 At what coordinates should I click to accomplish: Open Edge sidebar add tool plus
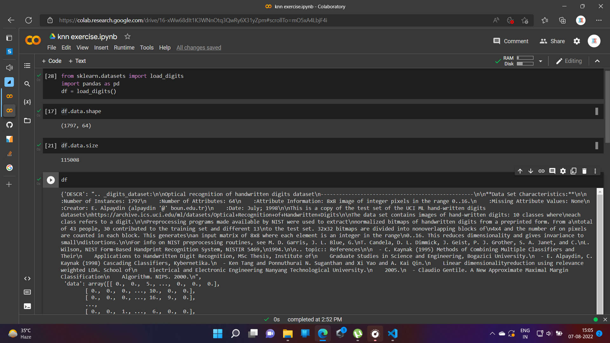click(x=9, y=185)
